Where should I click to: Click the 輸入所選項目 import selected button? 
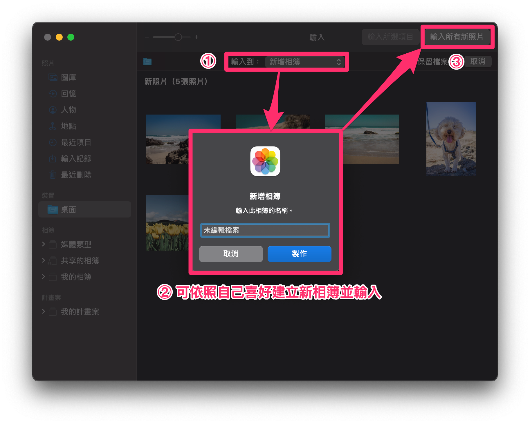point(390,37)
